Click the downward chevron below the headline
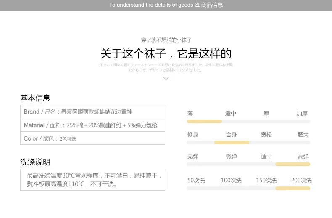Viewport: 332px width, 218px height. (x=166, y=78)
